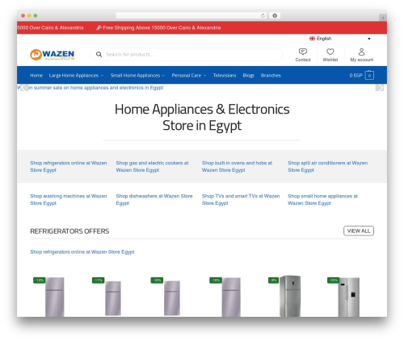Open Shop built-in ovens and hobs link
Image resolution: width=404 pixels, height=341 pixels.
(237, 166)
